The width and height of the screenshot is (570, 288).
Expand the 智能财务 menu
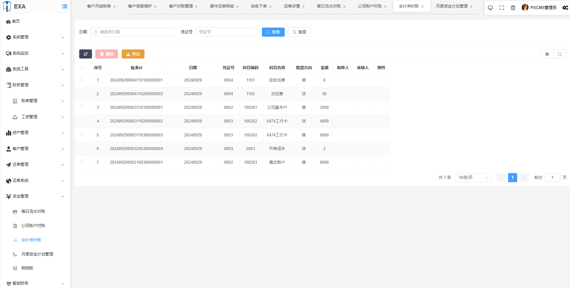pyautogui.click(x=35, y=283)
